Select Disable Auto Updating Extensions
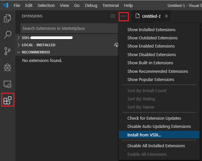202x161 pixels. click(159, 127)
